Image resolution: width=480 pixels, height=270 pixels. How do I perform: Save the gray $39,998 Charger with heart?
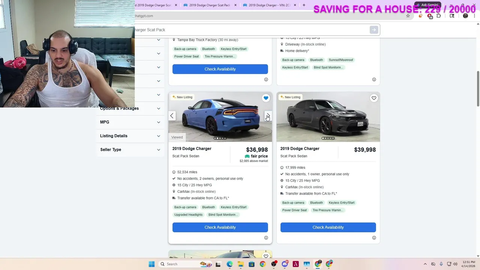(374, 98)
